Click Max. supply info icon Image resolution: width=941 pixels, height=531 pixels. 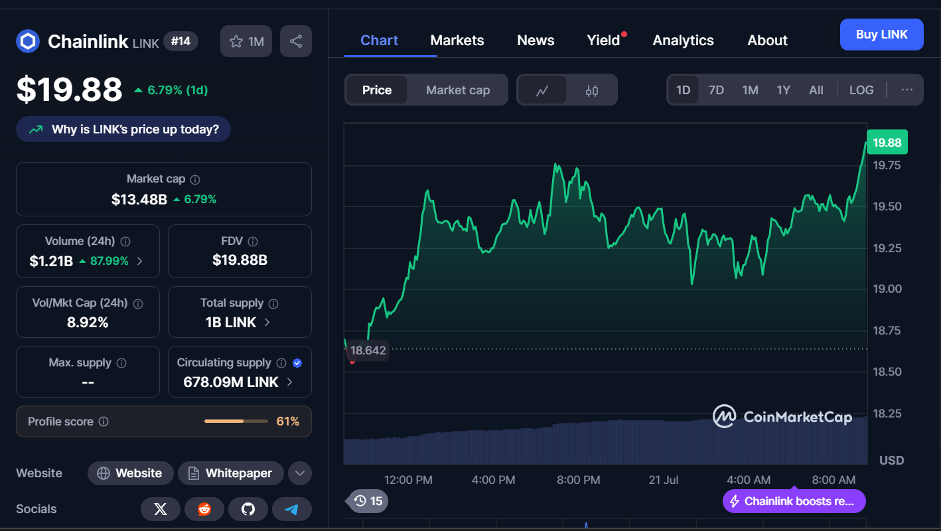(121, 363)
